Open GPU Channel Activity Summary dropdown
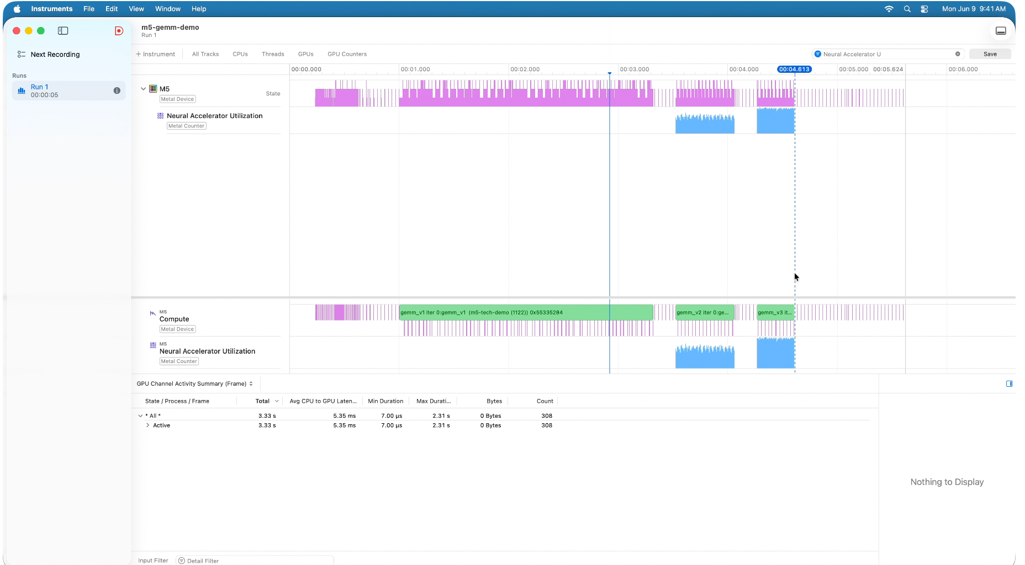Image resolution: width=1025 pixels, height=565 pixels. (x=194, y=383)
